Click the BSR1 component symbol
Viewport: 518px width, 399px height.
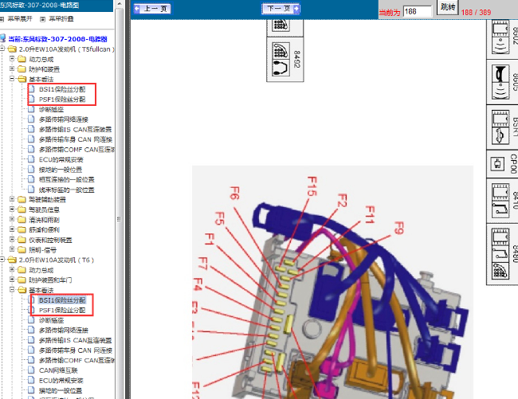click(502, 127)
